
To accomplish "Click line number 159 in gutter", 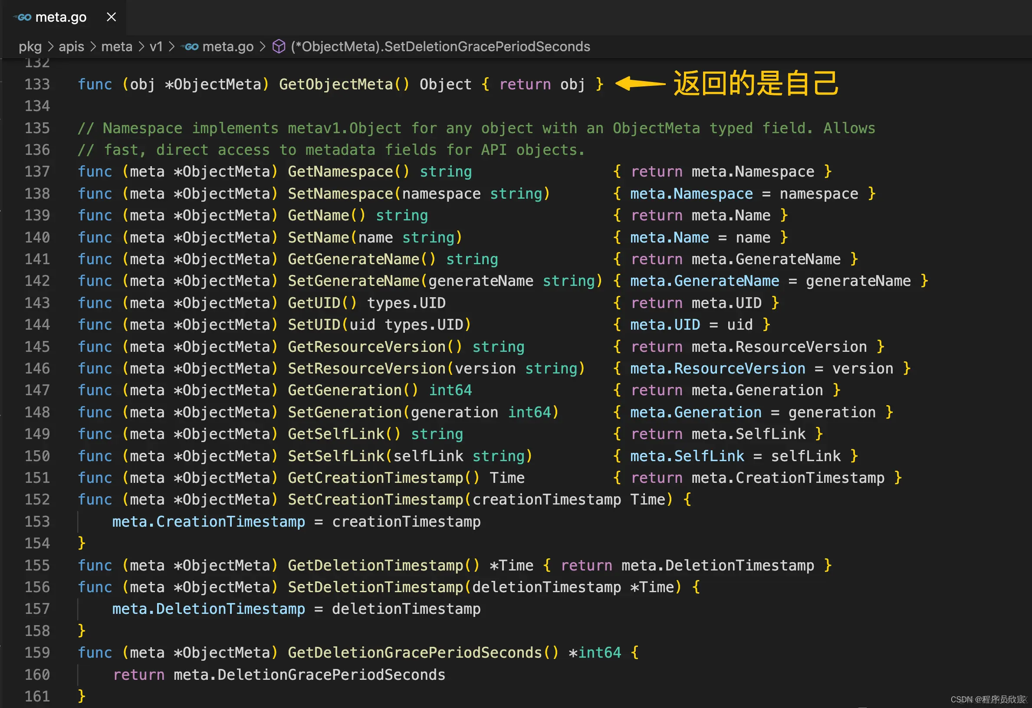I will click(x=37, y=653).
